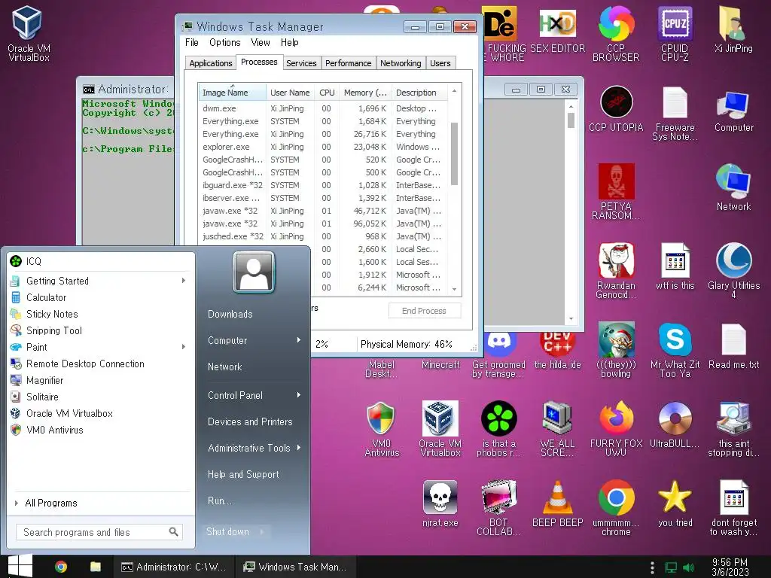This screenshot has width=771, height=578.
Task: Open the 'wtf is this' file icon
Action: 675,266
